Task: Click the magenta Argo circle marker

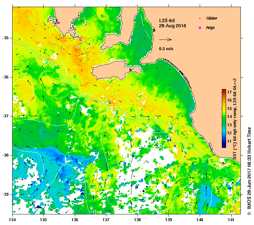Action: coord(200,28)
